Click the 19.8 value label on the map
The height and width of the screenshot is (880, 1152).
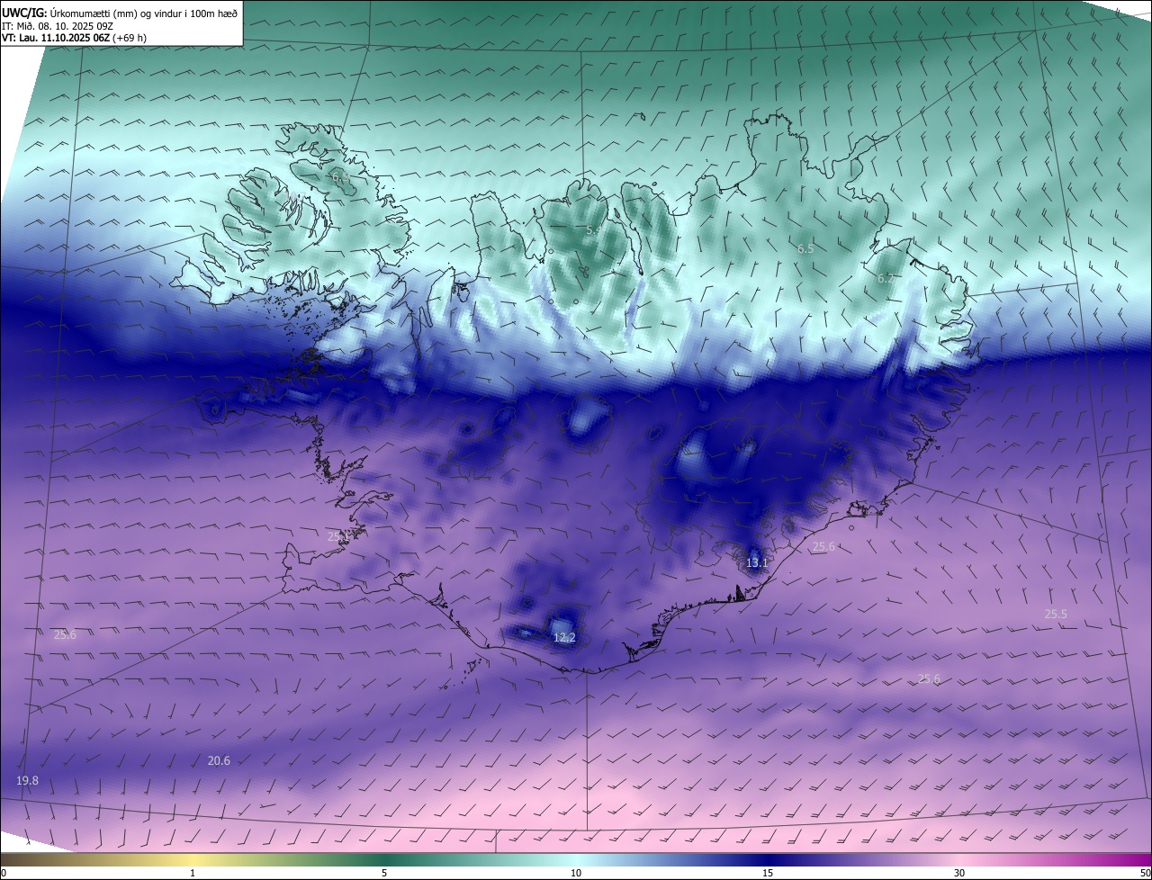pyautogui.click(x=28, y=781)
